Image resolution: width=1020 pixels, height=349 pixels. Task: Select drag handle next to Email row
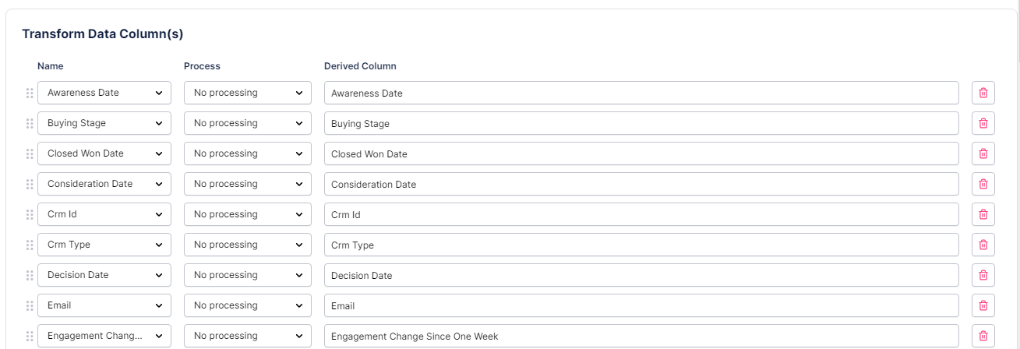30,305
